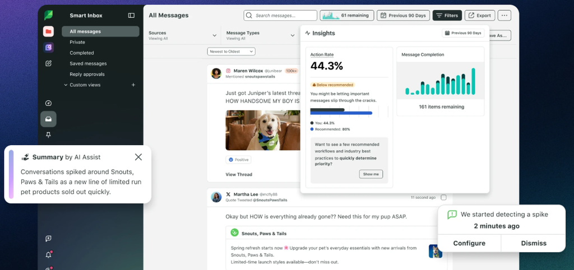Open the red folder sidebar icon
The image size is (574, 270).
point(48,31)
